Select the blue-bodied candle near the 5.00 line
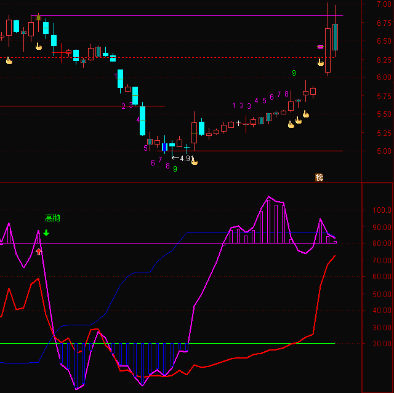Image resolution: width=394 pixels, height=393 pixels. tap(164, 147)
